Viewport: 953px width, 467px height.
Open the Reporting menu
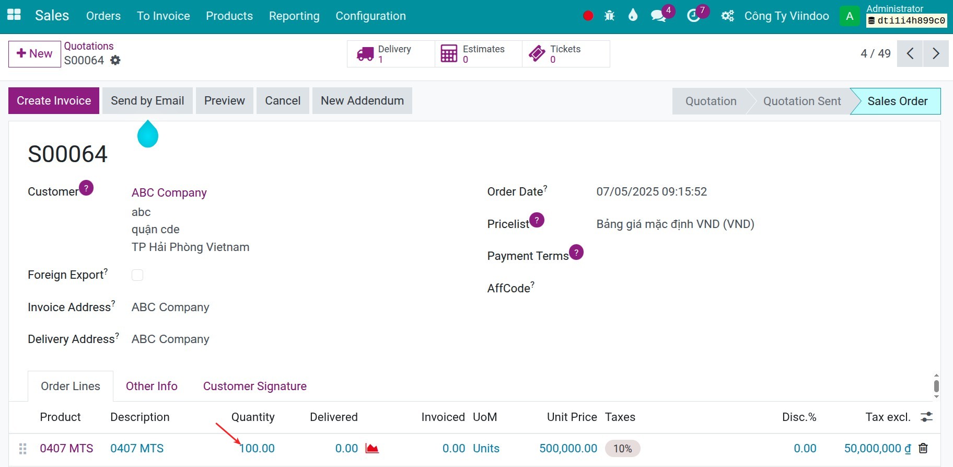pyautogui.click(x=294, y=16)
